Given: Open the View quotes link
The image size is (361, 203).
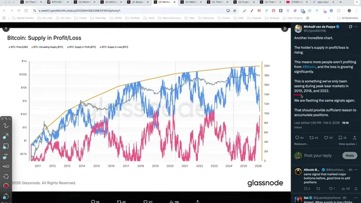Looking at the screenshot, I should pos(347,144).
